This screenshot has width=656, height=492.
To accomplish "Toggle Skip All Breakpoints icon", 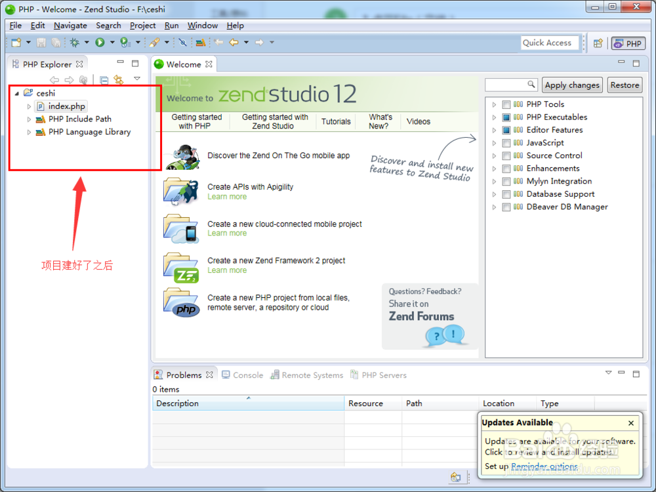I will pyautogui.click(x=182, y=42).
